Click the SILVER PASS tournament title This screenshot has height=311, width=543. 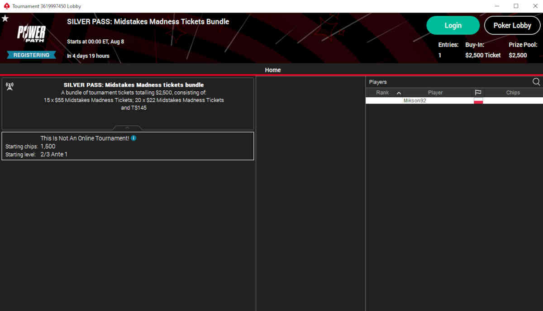click(148, 22)
